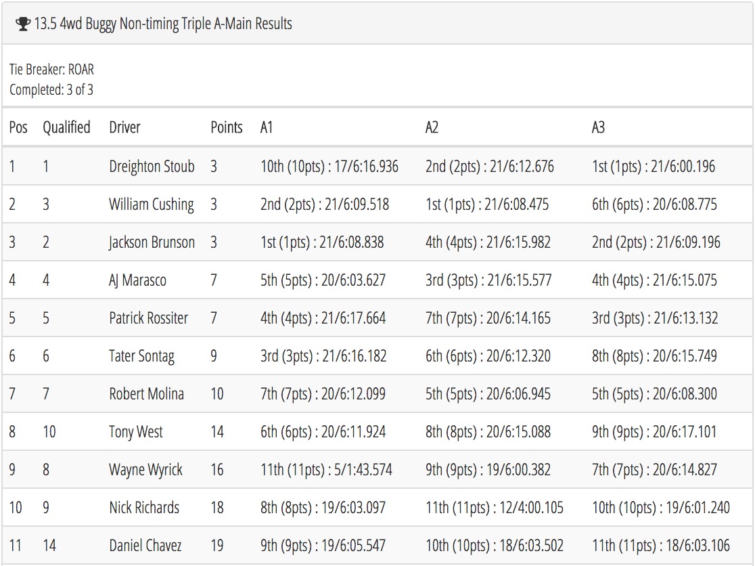Select driver name Tater Sontag

coord(141,356)
